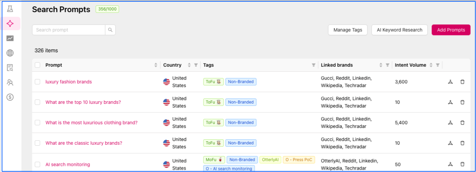Open the luxury fashion brands prompt link

(68, 82)
